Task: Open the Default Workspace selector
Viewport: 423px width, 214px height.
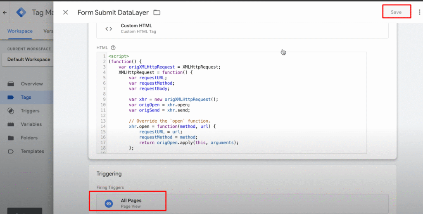Action: click(x=29, y=59)
